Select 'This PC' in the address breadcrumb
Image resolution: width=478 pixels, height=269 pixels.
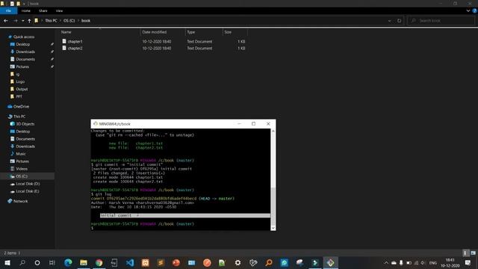pos(51,21)
